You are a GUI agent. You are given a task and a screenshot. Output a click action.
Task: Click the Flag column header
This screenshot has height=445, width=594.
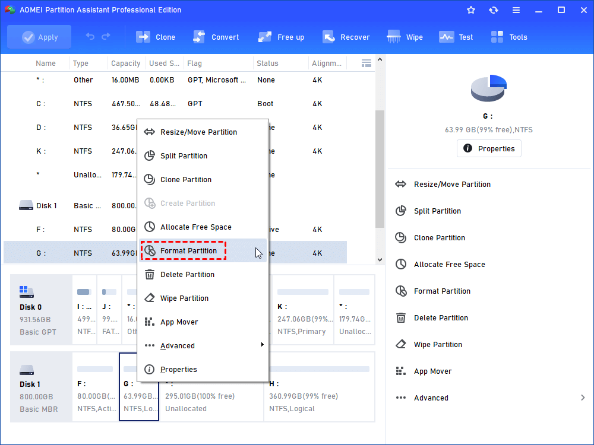pos(194,63)
